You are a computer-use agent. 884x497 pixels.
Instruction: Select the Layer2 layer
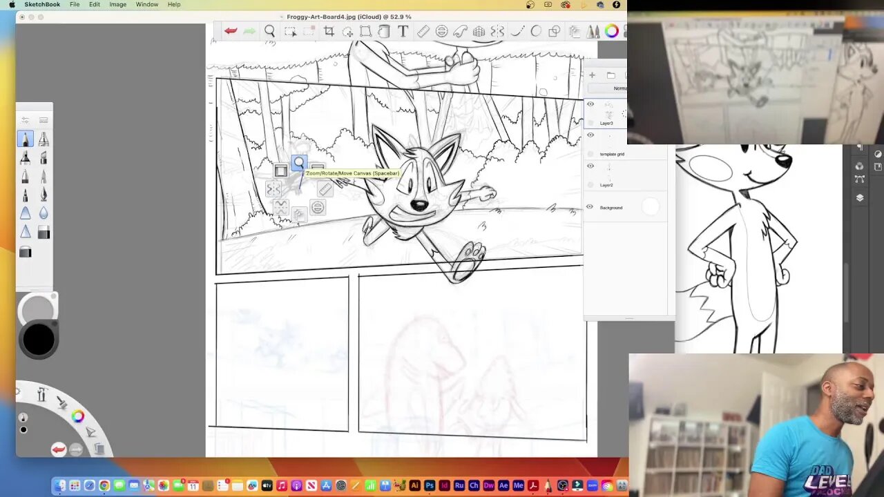coord(625,175)
